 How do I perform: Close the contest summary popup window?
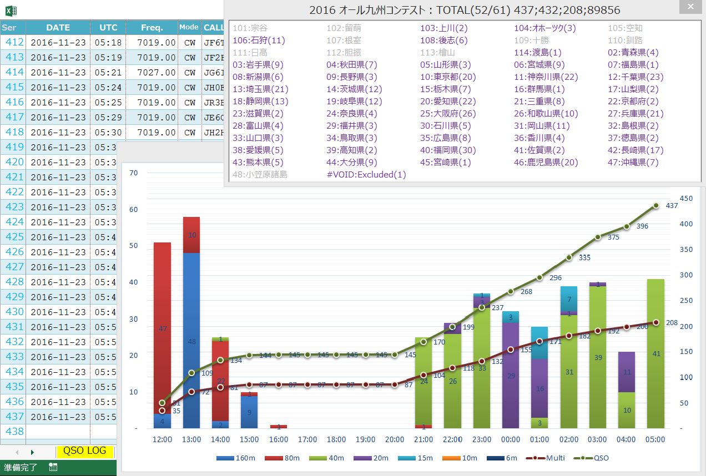click(689, 7)
